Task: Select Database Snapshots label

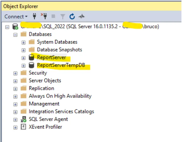Action: tap(59, 50)
